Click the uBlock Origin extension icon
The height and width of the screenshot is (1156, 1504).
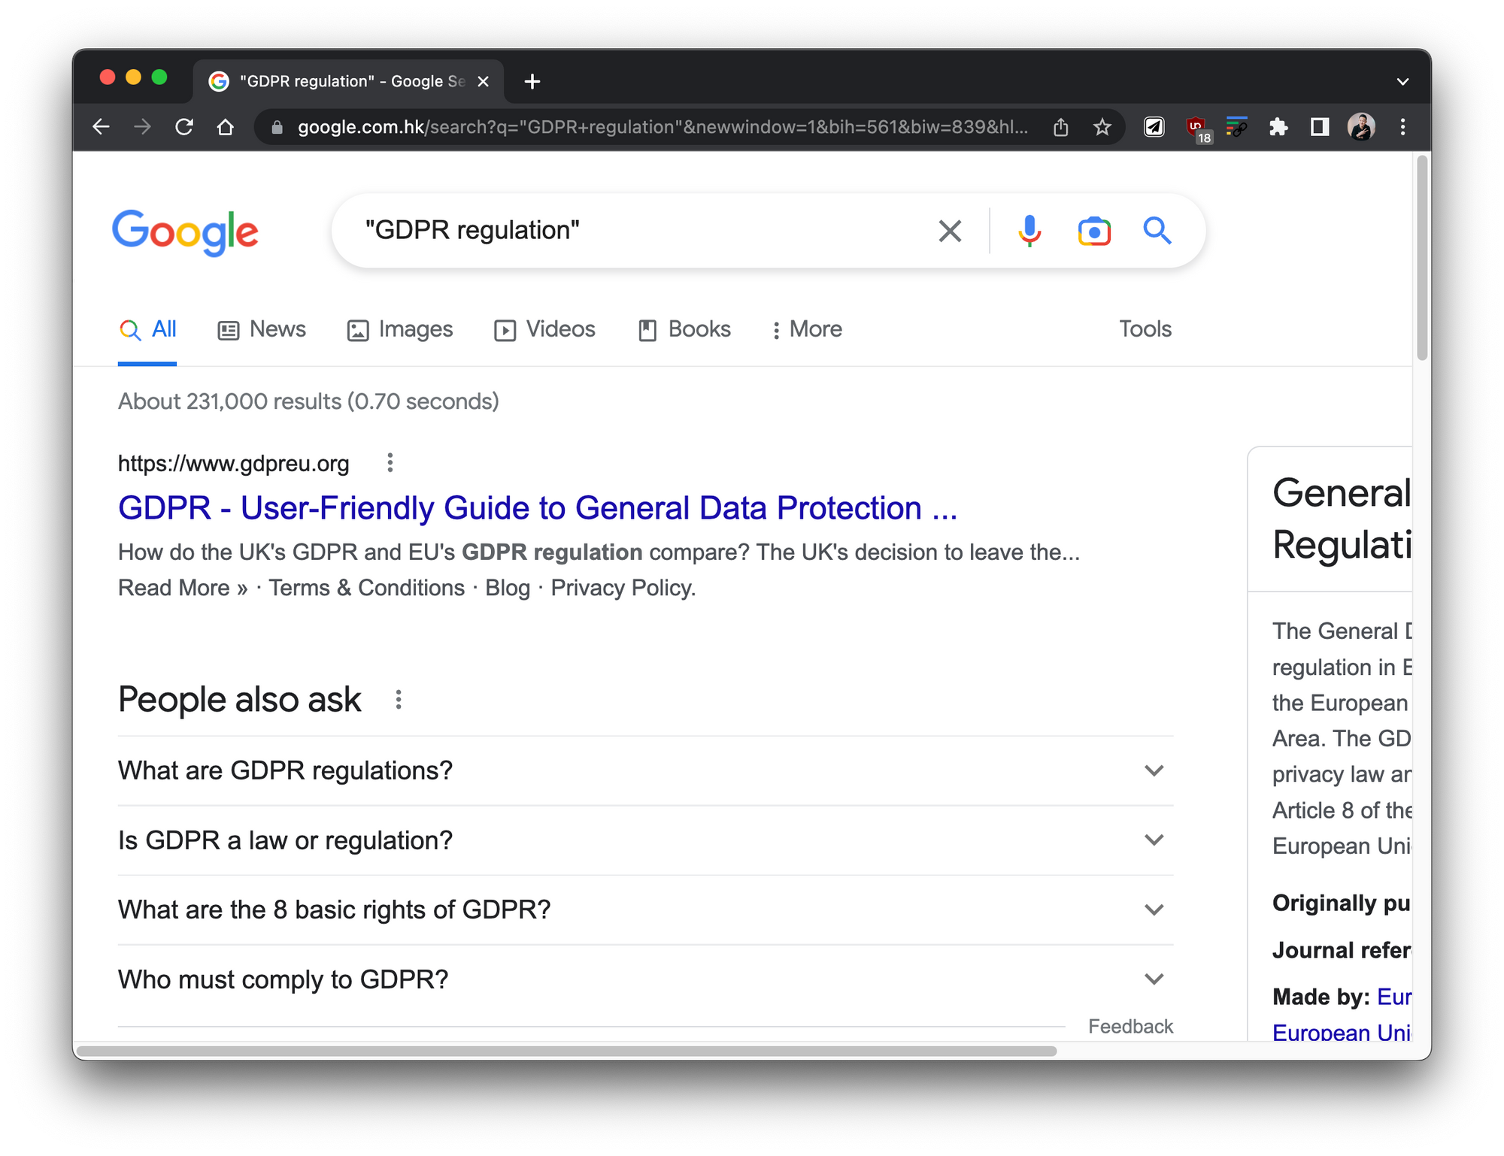point(1196,127)
